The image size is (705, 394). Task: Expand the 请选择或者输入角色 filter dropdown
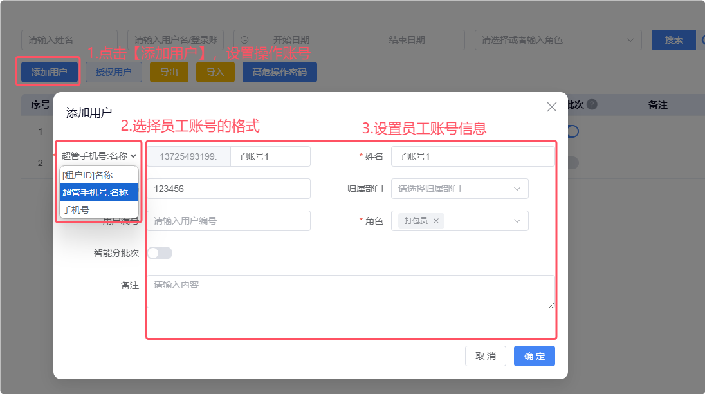coord(558,40)
